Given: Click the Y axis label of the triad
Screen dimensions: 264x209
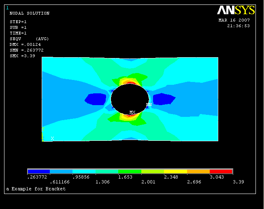Looking at the screenshot, I should [x=43, y=129].
